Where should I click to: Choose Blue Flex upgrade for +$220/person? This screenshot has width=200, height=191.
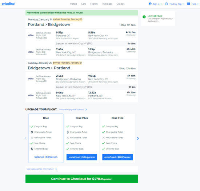(x=117, y=157)
